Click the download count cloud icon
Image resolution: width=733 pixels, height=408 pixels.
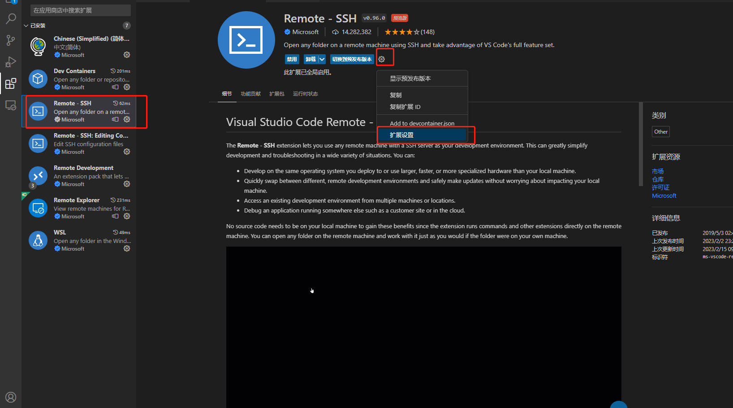pyautogui.click(x=335, y=32)
